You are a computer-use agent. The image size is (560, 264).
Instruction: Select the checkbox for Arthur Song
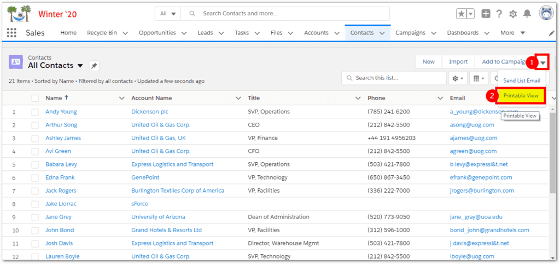35,125
